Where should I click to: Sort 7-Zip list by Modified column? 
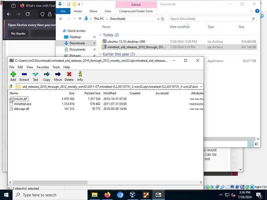(x=110, y=93)
